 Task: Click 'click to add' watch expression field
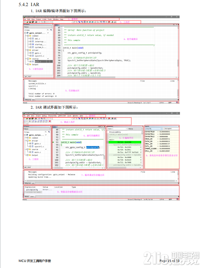34,192
